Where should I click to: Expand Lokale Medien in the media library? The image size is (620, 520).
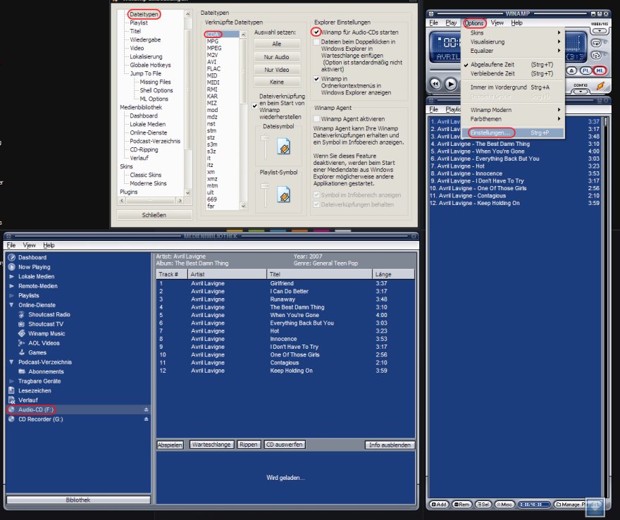click(x=11, y=276)
